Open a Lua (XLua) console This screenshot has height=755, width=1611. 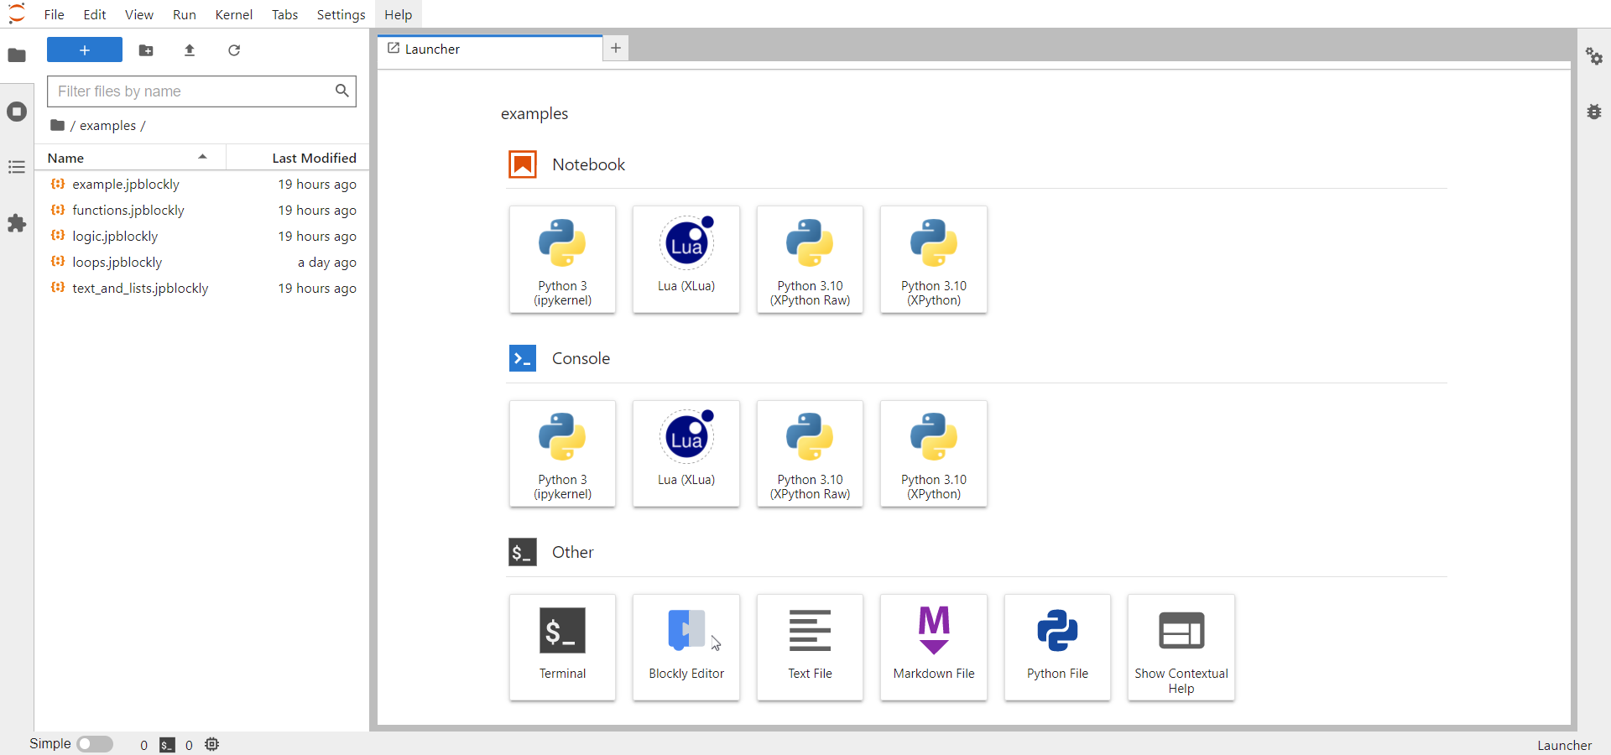(x=686, y=454)
